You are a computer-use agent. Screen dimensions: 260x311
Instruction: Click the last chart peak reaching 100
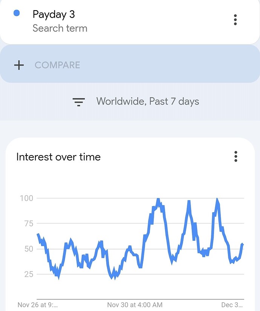pos(217,199)
